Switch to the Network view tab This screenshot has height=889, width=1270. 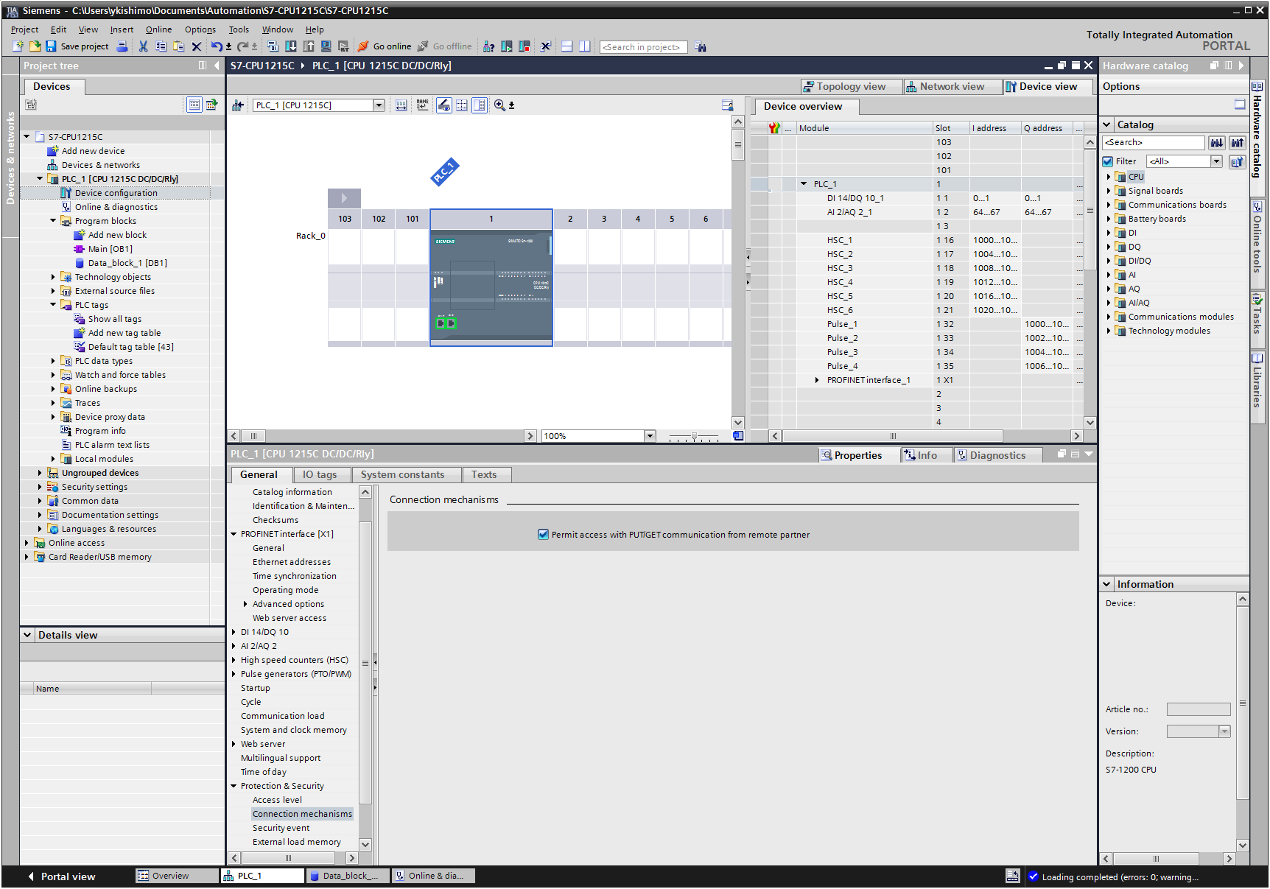(x=951, y=87)
